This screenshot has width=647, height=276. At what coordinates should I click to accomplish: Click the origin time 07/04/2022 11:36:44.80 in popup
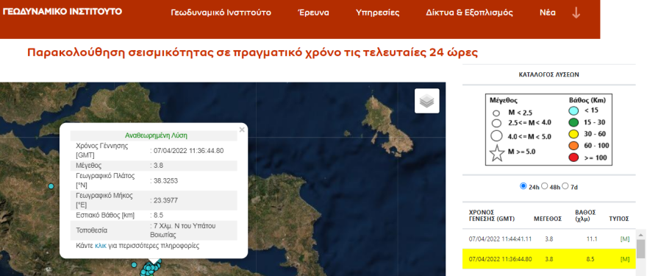188,151
